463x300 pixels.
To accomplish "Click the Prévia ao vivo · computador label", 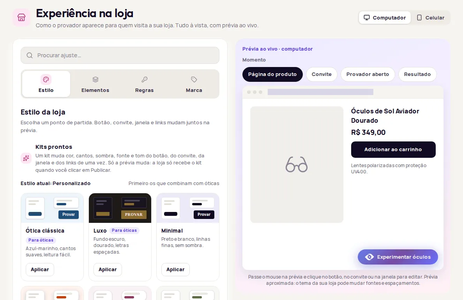I will 277,49.
